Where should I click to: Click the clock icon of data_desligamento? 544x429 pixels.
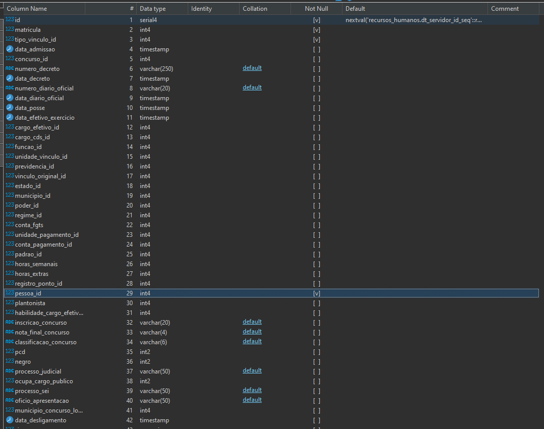click(x=10, y=420)
